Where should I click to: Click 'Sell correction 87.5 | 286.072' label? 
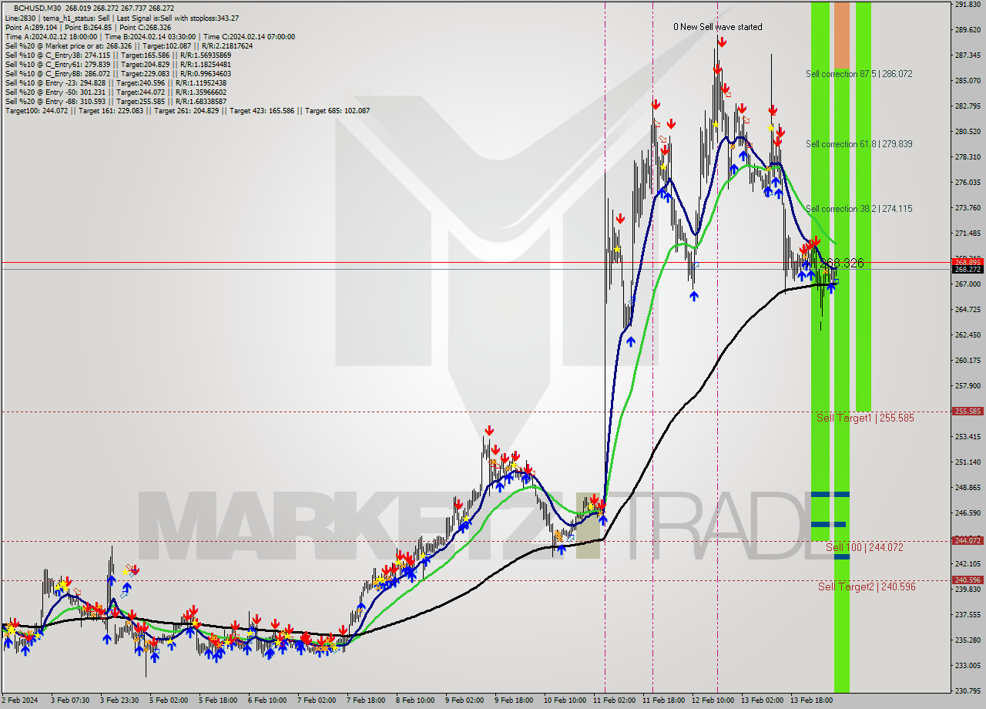tap(859, 74)
